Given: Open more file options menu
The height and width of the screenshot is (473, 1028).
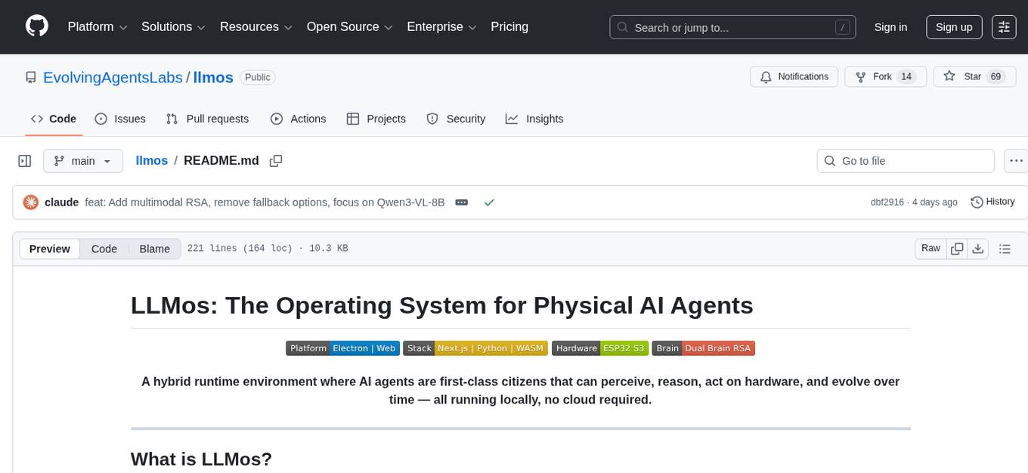Looking at the screenshot, I should click(x=1016, y=160).
